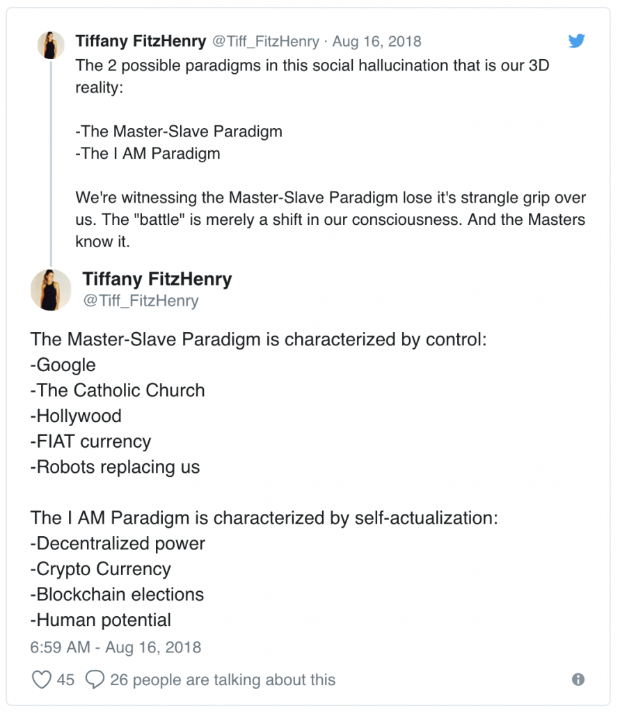View 26 people are talking about this

pyautogui.click(x=223, y=680)
